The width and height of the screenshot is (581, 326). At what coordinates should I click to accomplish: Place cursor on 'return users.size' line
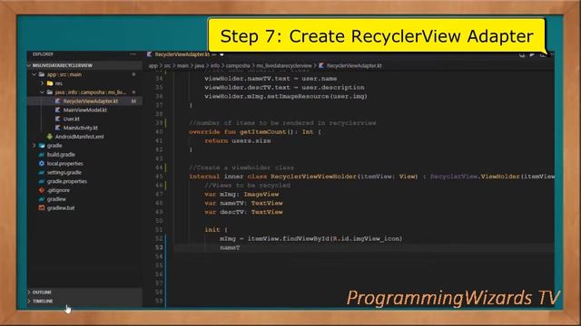238,141
